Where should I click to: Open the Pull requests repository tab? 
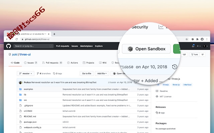52,63
